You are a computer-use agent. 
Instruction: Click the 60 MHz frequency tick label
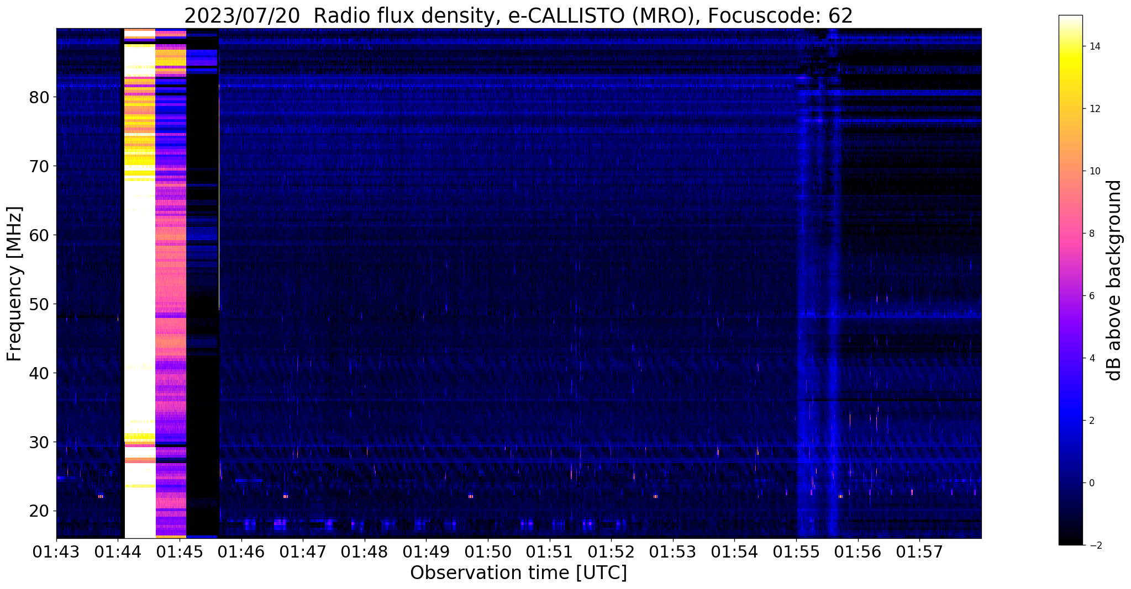click(39, 235)
